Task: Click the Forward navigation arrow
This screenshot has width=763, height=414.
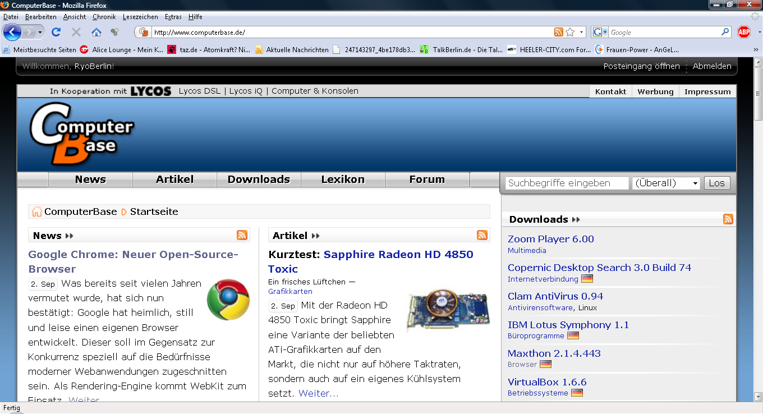Action: tap(29, 33)
